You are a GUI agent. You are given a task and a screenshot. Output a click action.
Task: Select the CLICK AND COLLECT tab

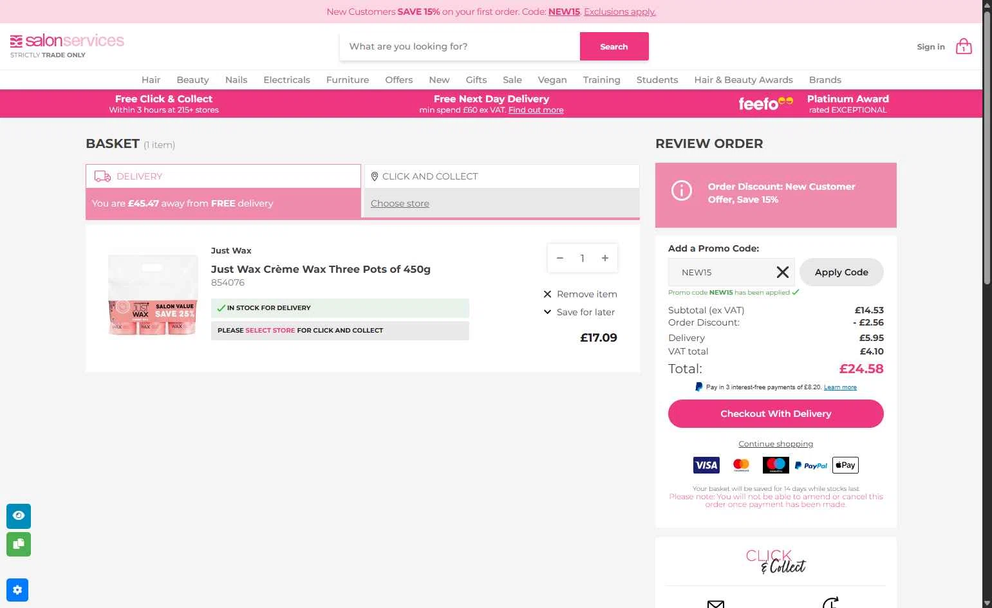coord(502,176)
